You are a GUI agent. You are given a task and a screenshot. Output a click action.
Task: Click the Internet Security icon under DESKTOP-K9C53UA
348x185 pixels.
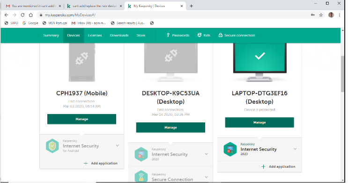pyautogui.click(x=141, y=154)
